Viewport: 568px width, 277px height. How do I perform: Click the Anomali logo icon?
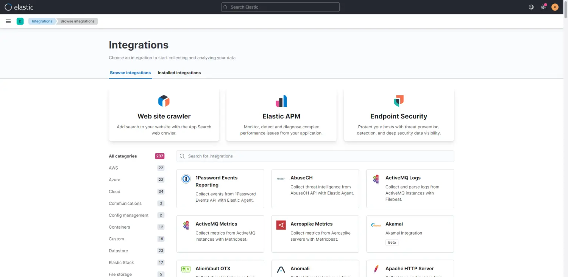[281, 269]
